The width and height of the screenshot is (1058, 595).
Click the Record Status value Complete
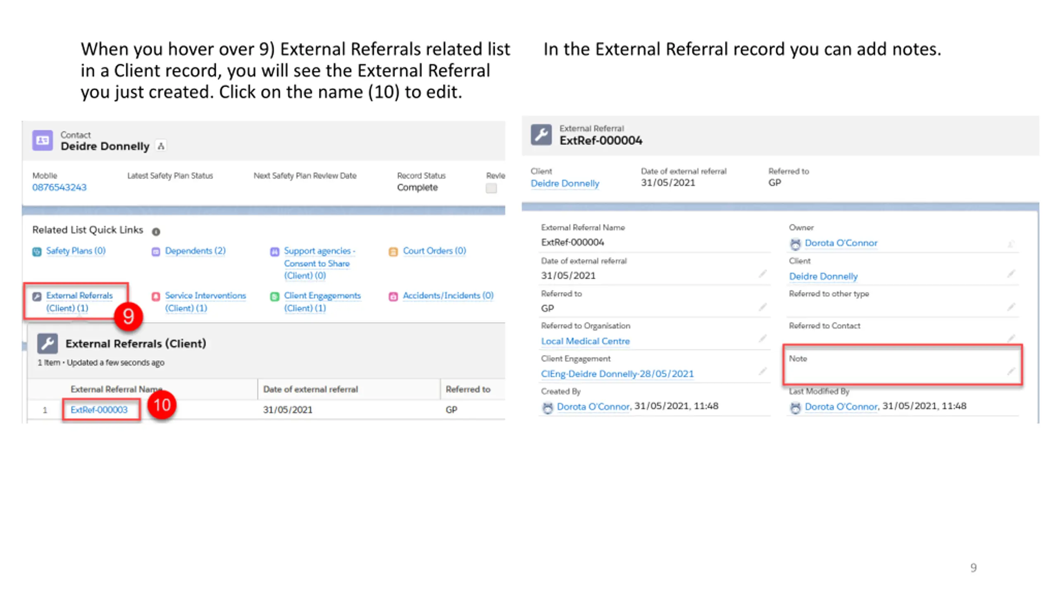pyautogui.click(x=417, y=188)
